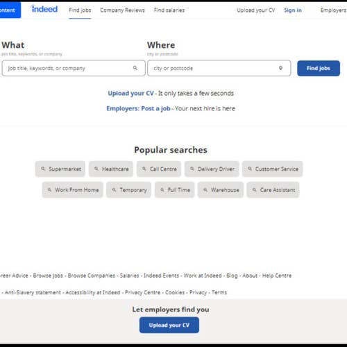Open the About footer link

pyautogui.click(x=250, y=276)
